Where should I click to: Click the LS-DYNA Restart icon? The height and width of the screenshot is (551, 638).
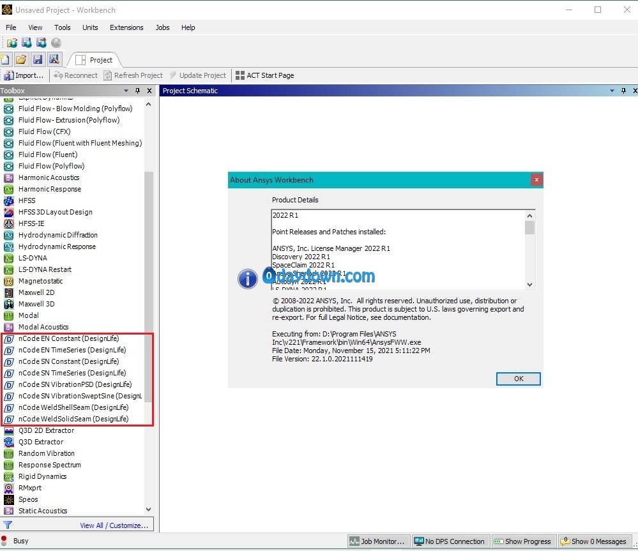[x=8, y=269]
